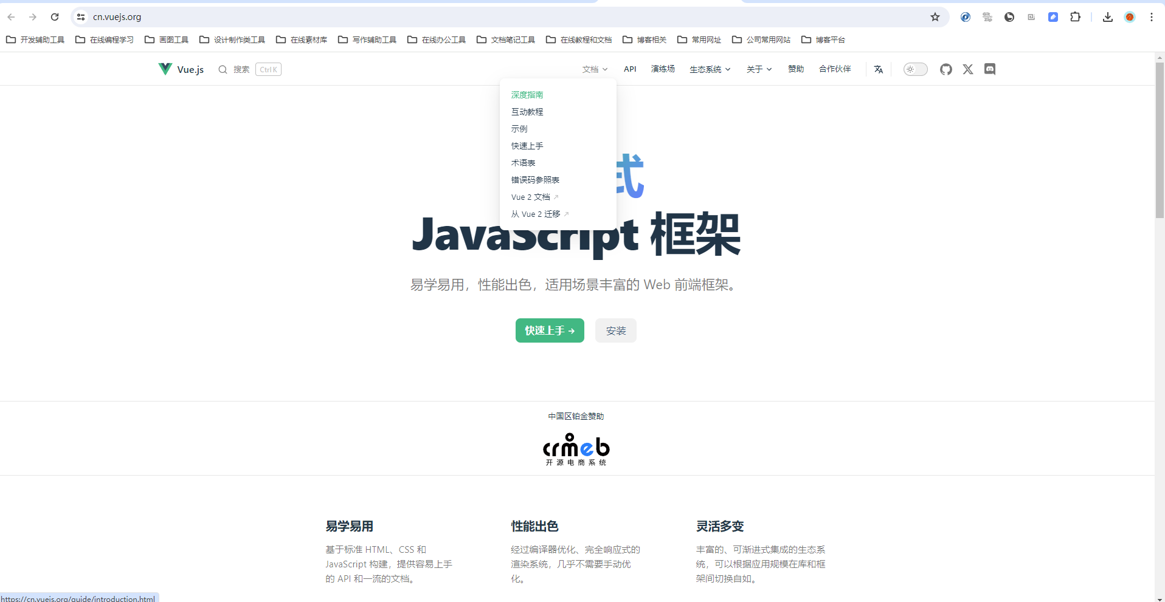Open the 赞助 sponsor nav link
This screenshot has width=1165, height=602.
796,69
